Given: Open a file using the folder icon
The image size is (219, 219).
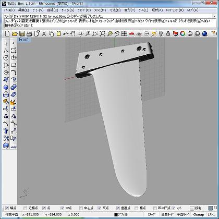Looking at the screenshot, I should (x=15, y=33).
